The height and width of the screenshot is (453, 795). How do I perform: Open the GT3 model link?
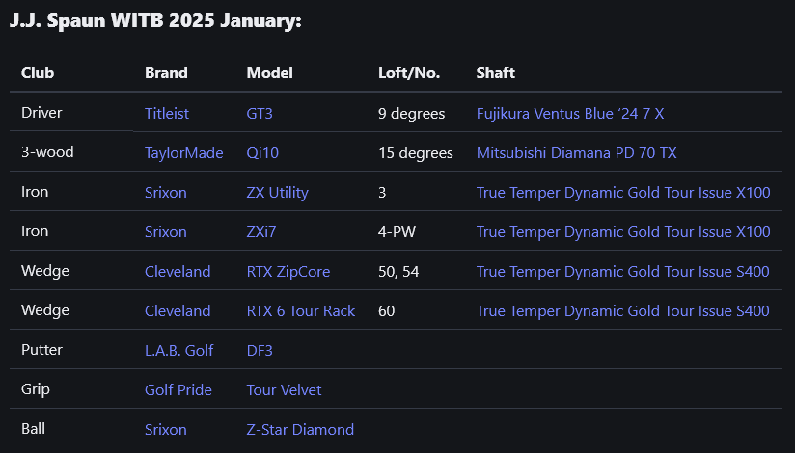click(260, 113)
